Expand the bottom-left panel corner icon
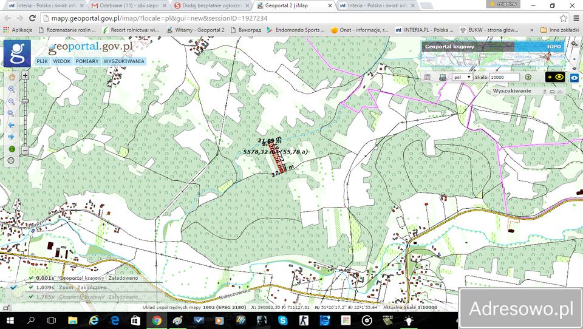The width and height of the screenshot is (583, 329). point(6,308)
